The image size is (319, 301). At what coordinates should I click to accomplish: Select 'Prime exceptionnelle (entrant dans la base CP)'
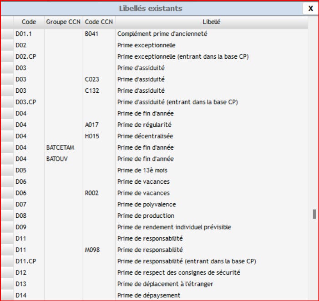183,56
